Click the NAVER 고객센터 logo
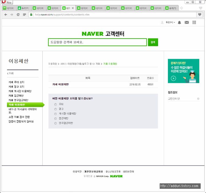 click(103, 34)
